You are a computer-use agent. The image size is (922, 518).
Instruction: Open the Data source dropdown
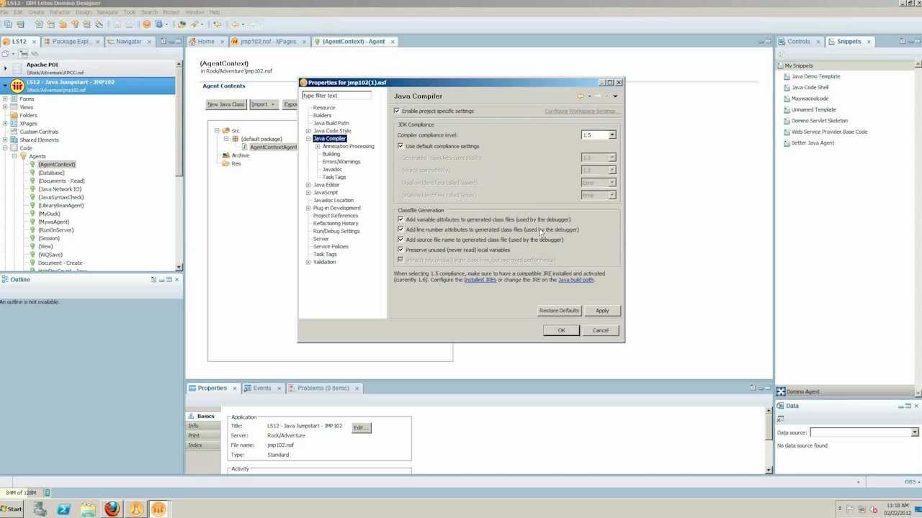[x=914, y=432]
